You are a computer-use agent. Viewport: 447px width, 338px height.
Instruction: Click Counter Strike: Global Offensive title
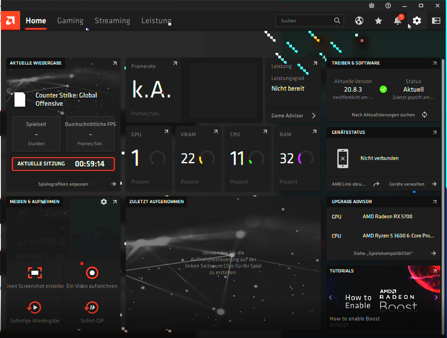pos(66,99)
